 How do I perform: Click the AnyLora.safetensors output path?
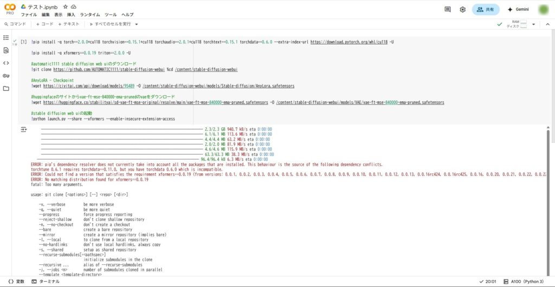(x=218, y=86)
